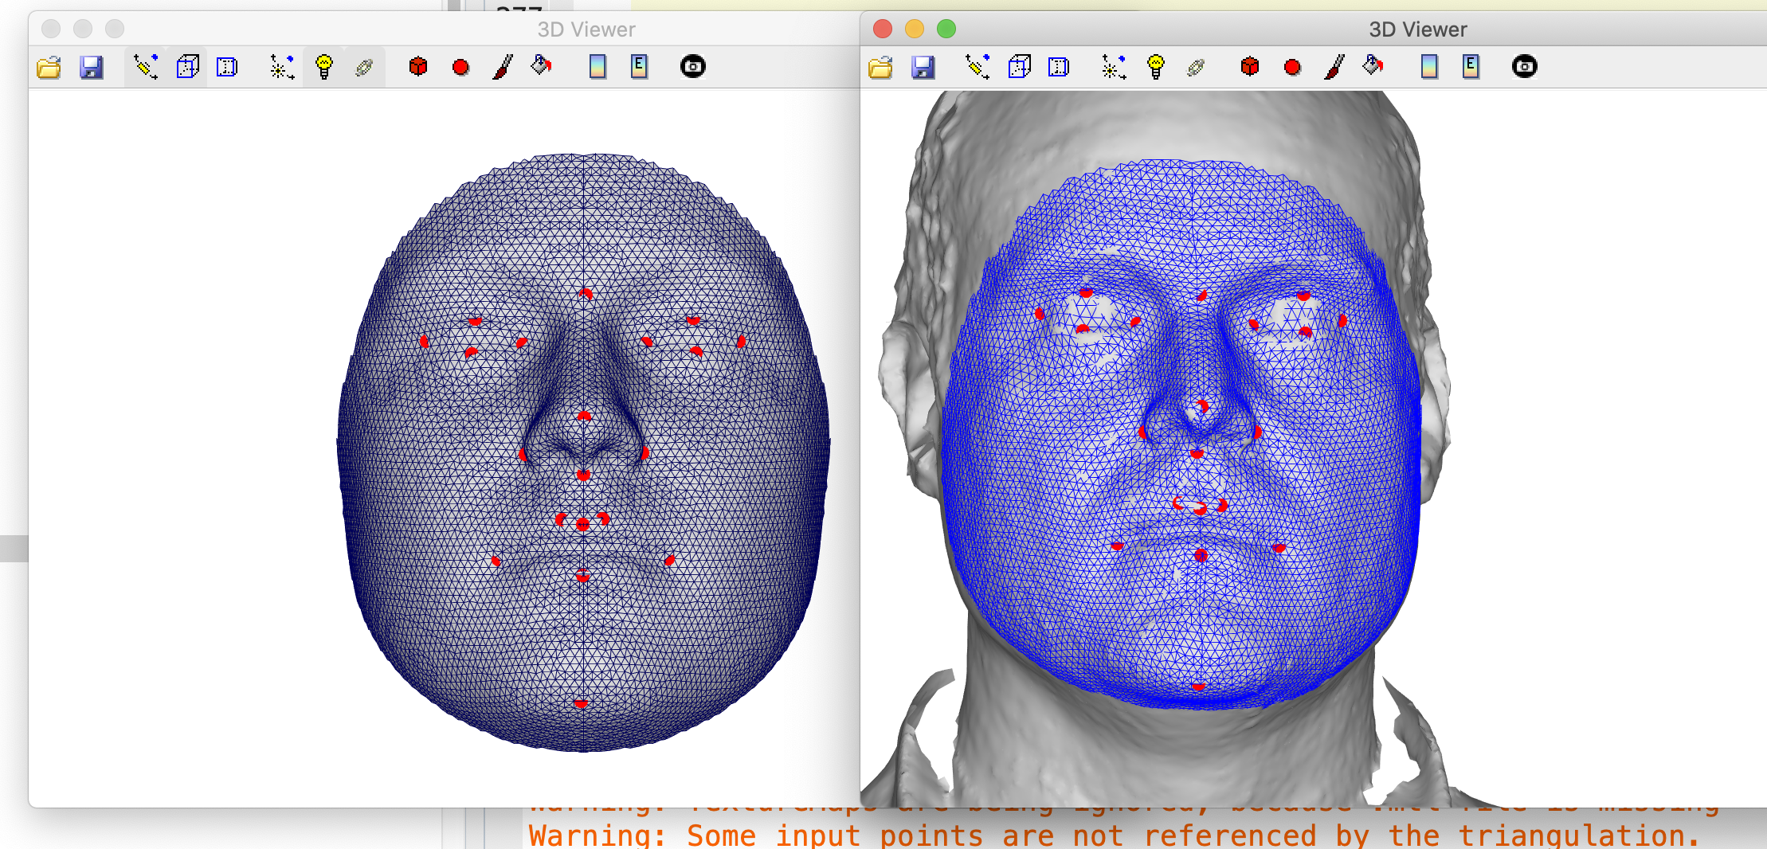Close the right 3D Viewer with the red button
1767x849 pixels.
[883, 29]
